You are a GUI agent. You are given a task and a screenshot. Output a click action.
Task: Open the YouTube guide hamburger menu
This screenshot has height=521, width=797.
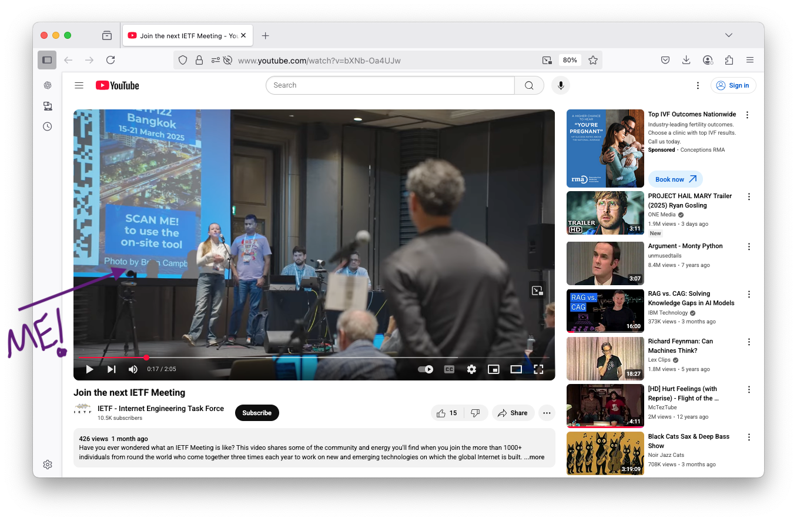pyautogui.click(x=79, y=85)
